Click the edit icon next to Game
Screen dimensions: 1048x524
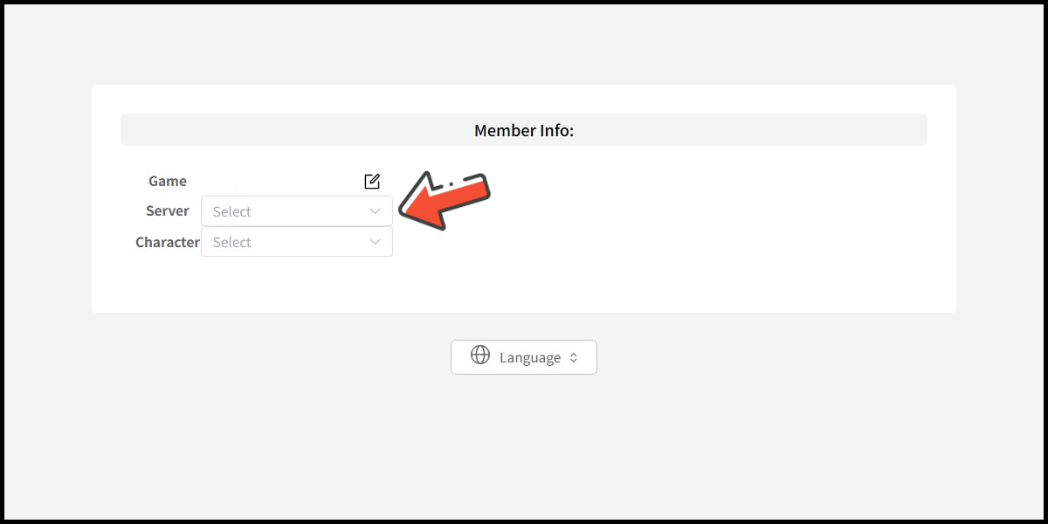click(x=372, y=182)
